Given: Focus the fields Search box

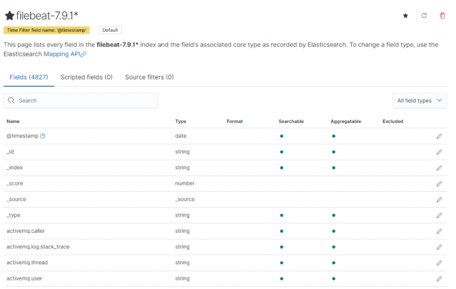Looking at the screenshot, I should 81,100.
